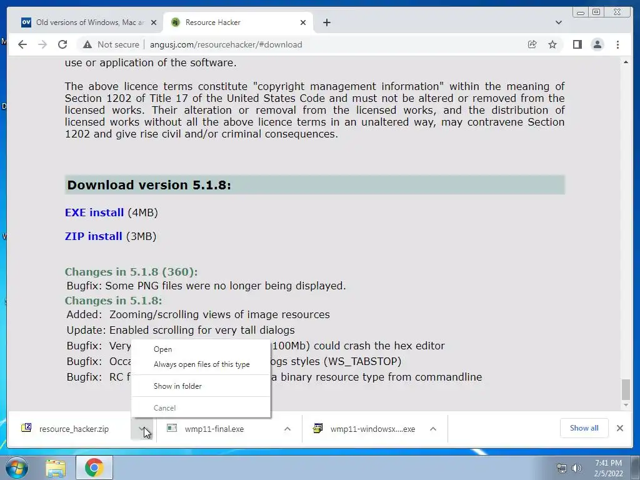Open resource_hacker.zip download item
The height and width of the screenshot is (480, 640).
[74, 429]
